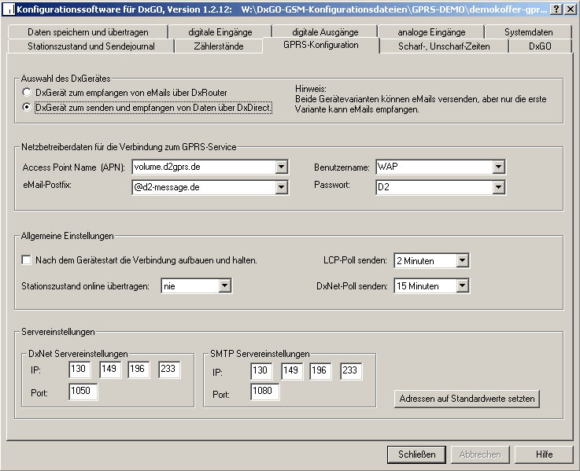580x471 pixels.
Task: Enable connection hold after device start
Action: [27, 260]
